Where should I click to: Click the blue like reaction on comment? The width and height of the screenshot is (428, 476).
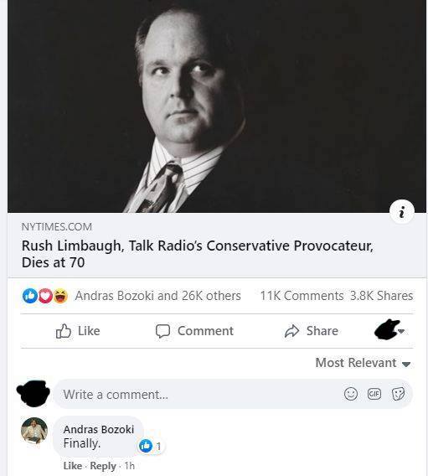[x=146, y=446]
